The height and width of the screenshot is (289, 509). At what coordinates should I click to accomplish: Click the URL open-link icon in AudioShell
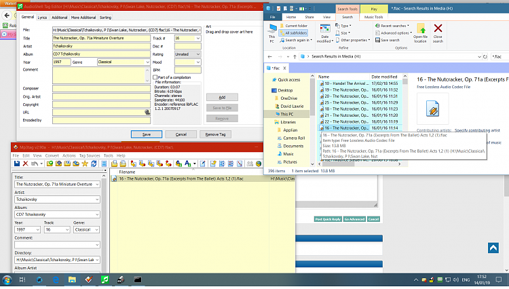[x=147, y=112]
